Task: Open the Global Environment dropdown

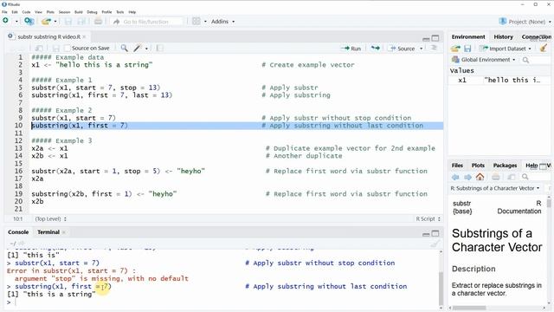Action: pos(483,60)
